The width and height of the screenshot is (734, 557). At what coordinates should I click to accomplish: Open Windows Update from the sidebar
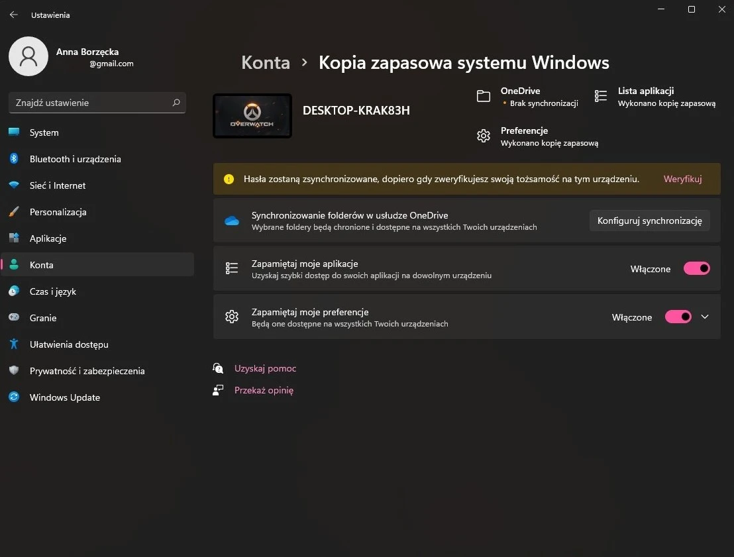point(64,397)
